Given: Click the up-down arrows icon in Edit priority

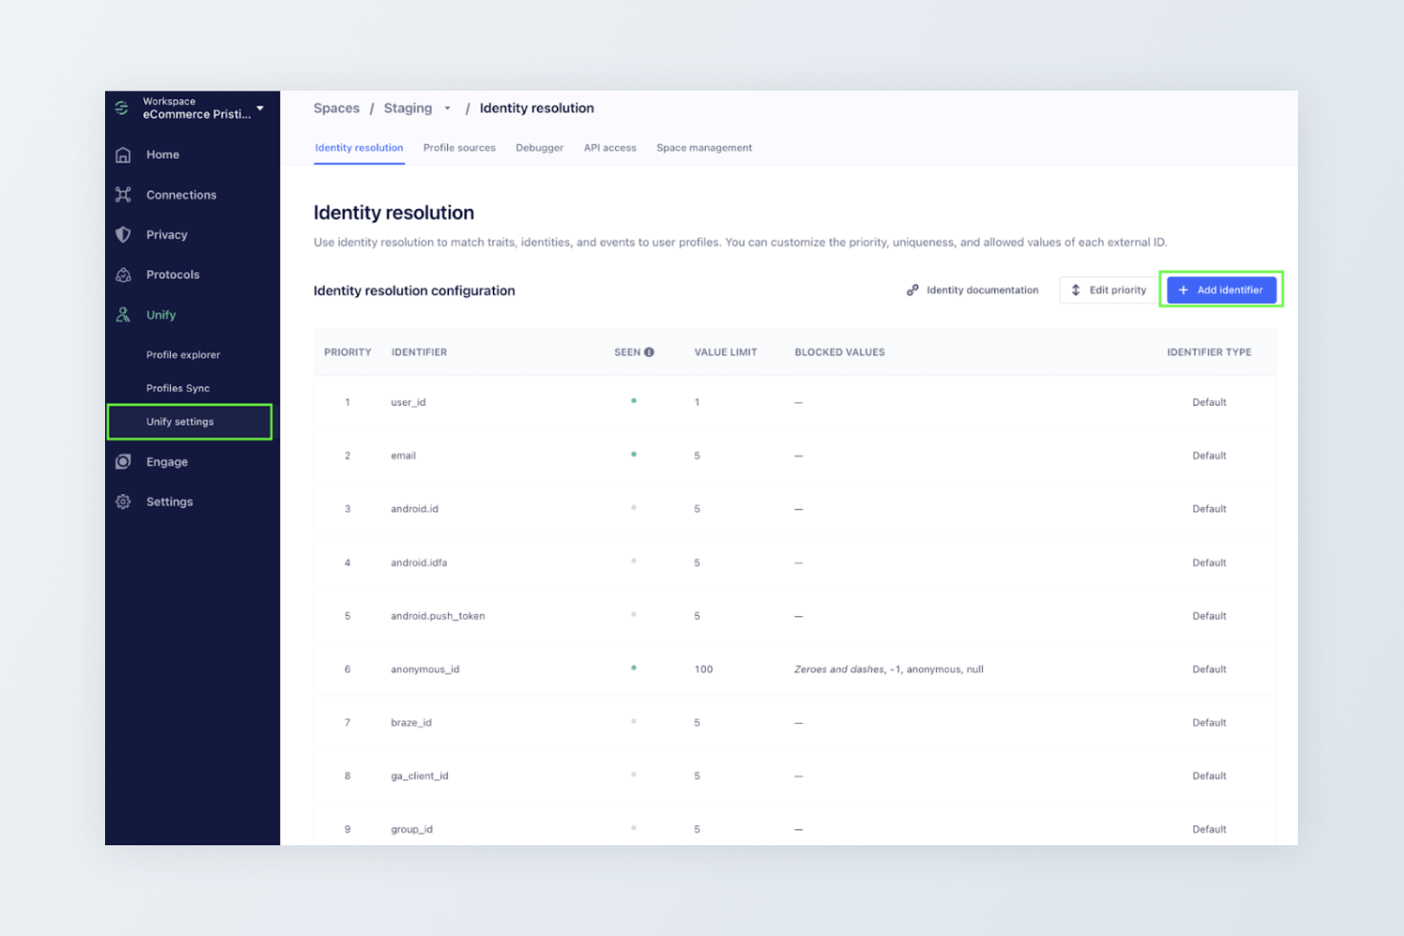Looking at the screenshot, I should point(1076,290).
